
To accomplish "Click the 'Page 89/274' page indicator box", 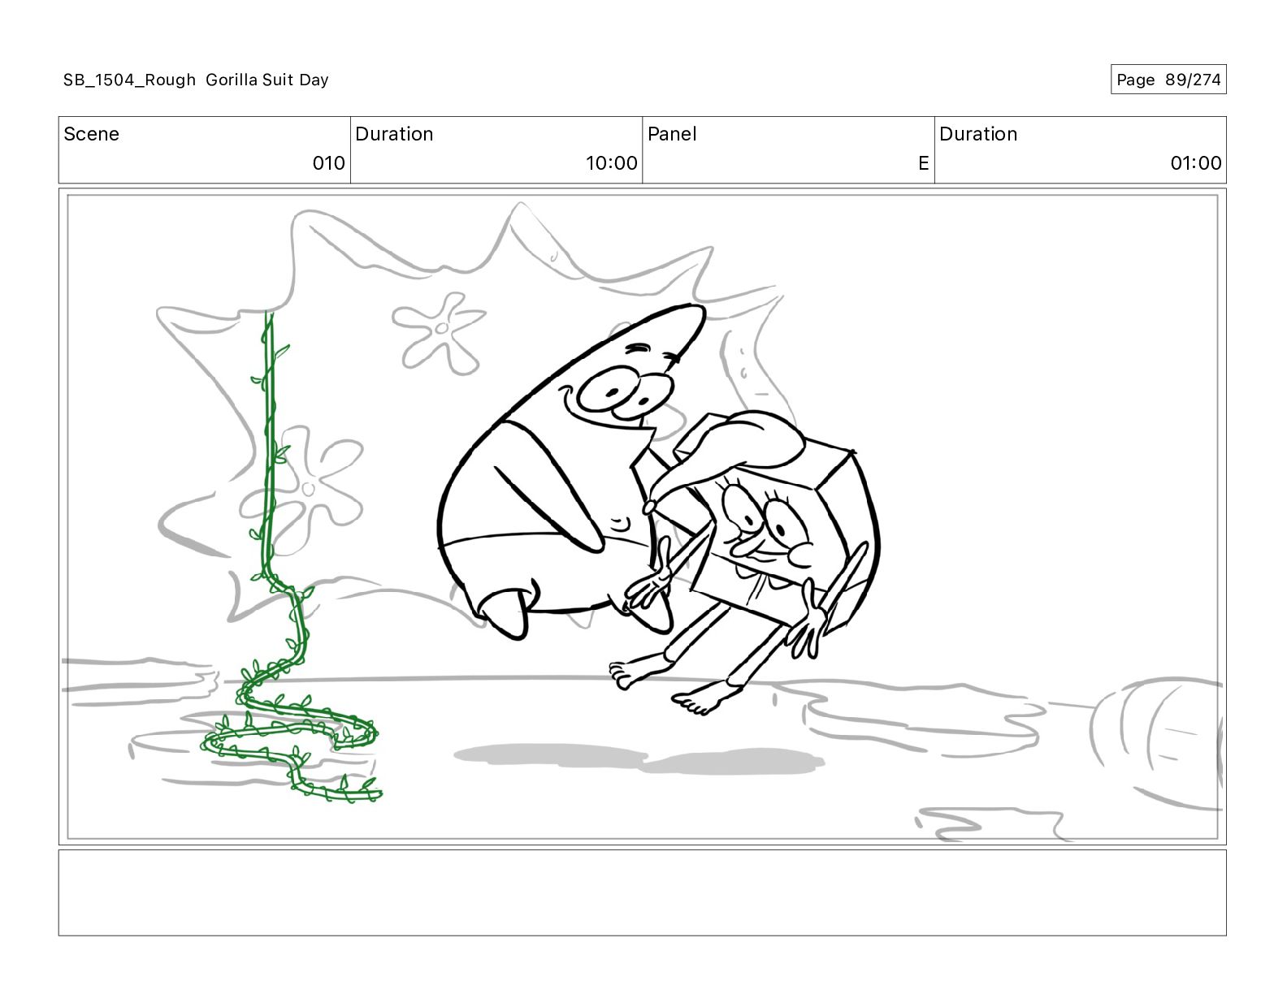I will click(1168, 80).
